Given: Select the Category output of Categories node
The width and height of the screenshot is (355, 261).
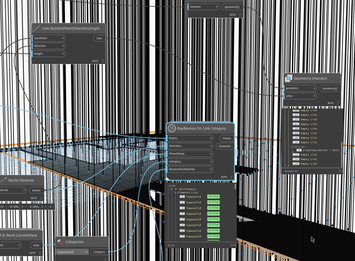Looking at the screenshot, I should (99, 252).
